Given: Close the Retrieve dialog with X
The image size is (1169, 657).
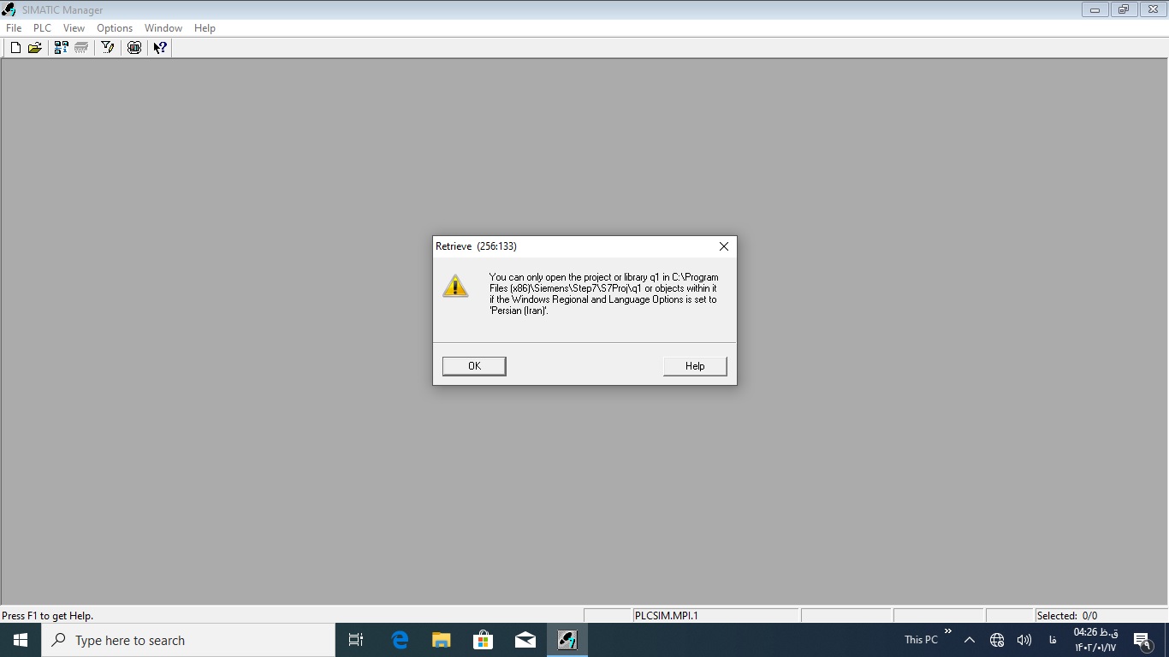Looking at the screenshot, I should (x=724, y=246).
